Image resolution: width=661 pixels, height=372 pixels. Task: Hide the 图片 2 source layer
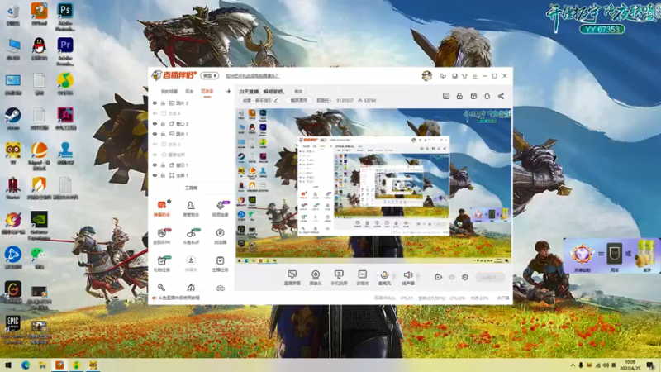[x=155, y=103]
